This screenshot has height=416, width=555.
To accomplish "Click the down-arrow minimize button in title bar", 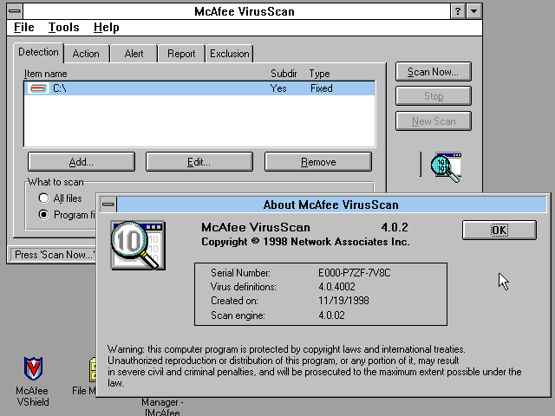I will pyautogui.click(x=474, y=11).
